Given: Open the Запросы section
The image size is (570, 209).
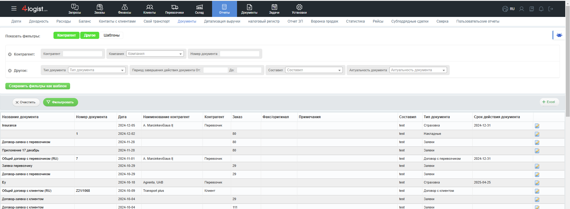Looking at the screenshot, I should [x=75, y=9].
